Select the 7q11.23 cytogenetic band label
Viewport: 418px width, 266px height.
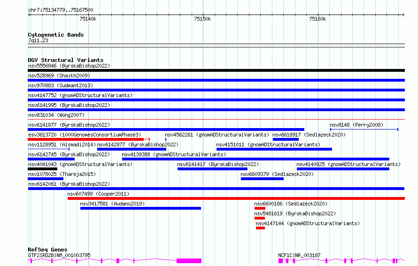[38, 40]
